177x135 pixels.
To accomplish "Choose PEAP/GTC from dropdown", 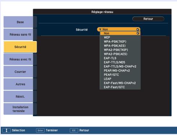I will point(120,75).
